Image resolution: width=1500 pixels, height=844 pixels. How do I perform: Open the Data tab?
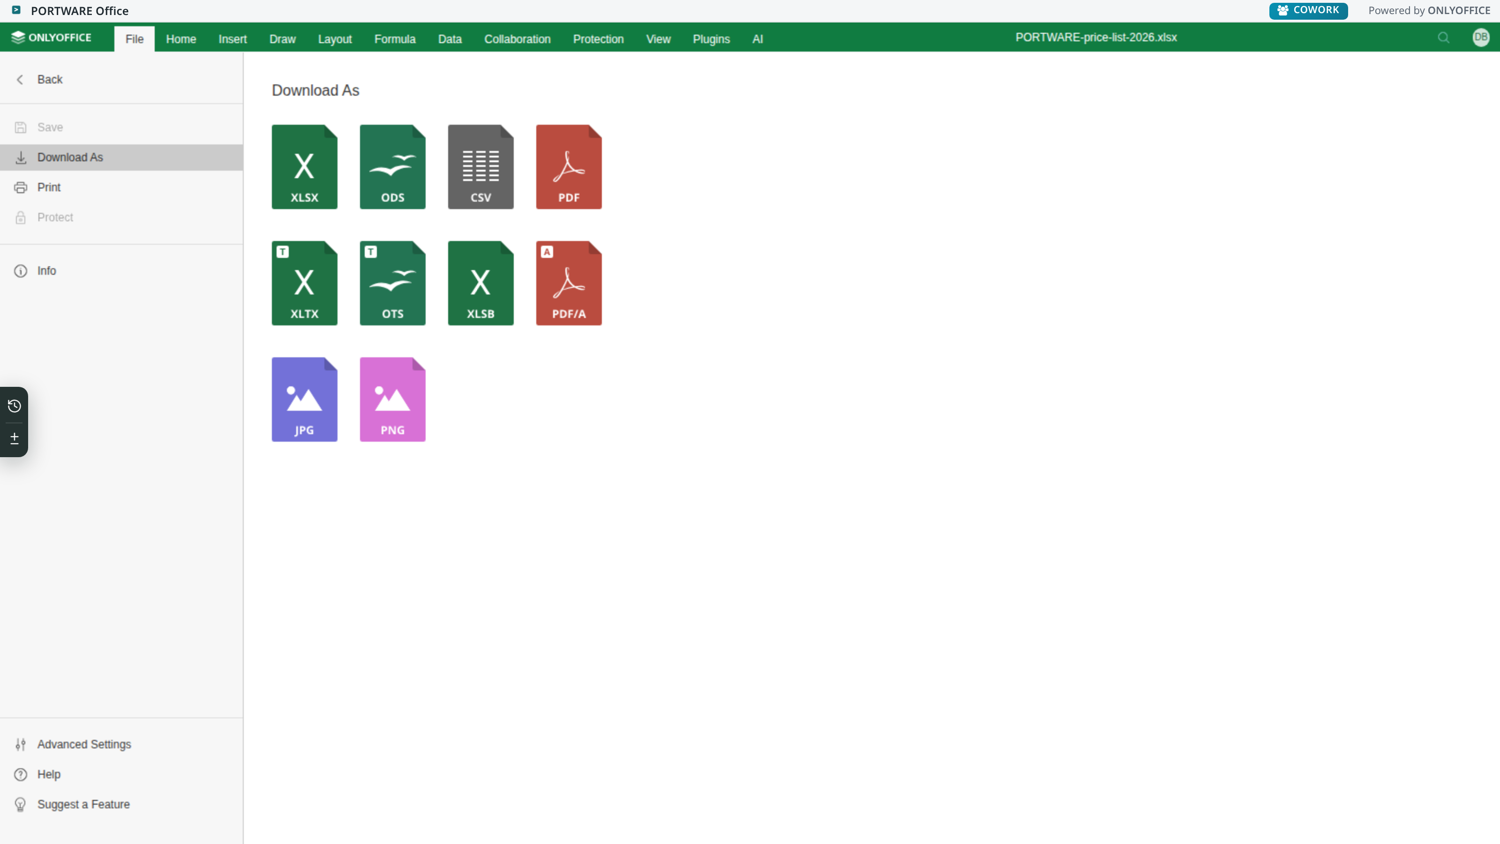(450, 39)
